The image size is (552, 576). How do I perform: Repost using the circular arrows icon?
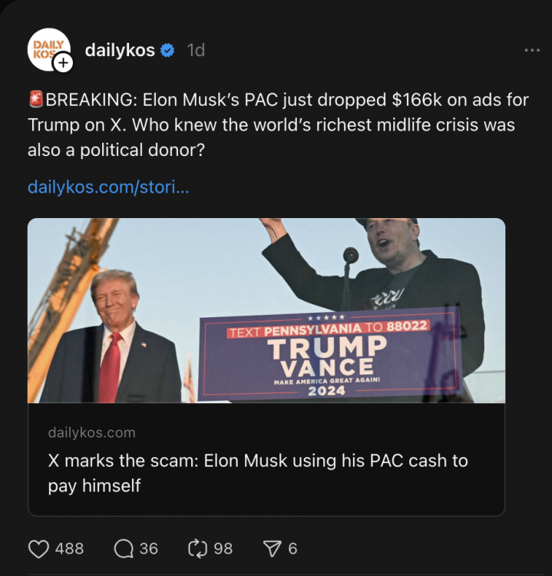click(197, 548)
